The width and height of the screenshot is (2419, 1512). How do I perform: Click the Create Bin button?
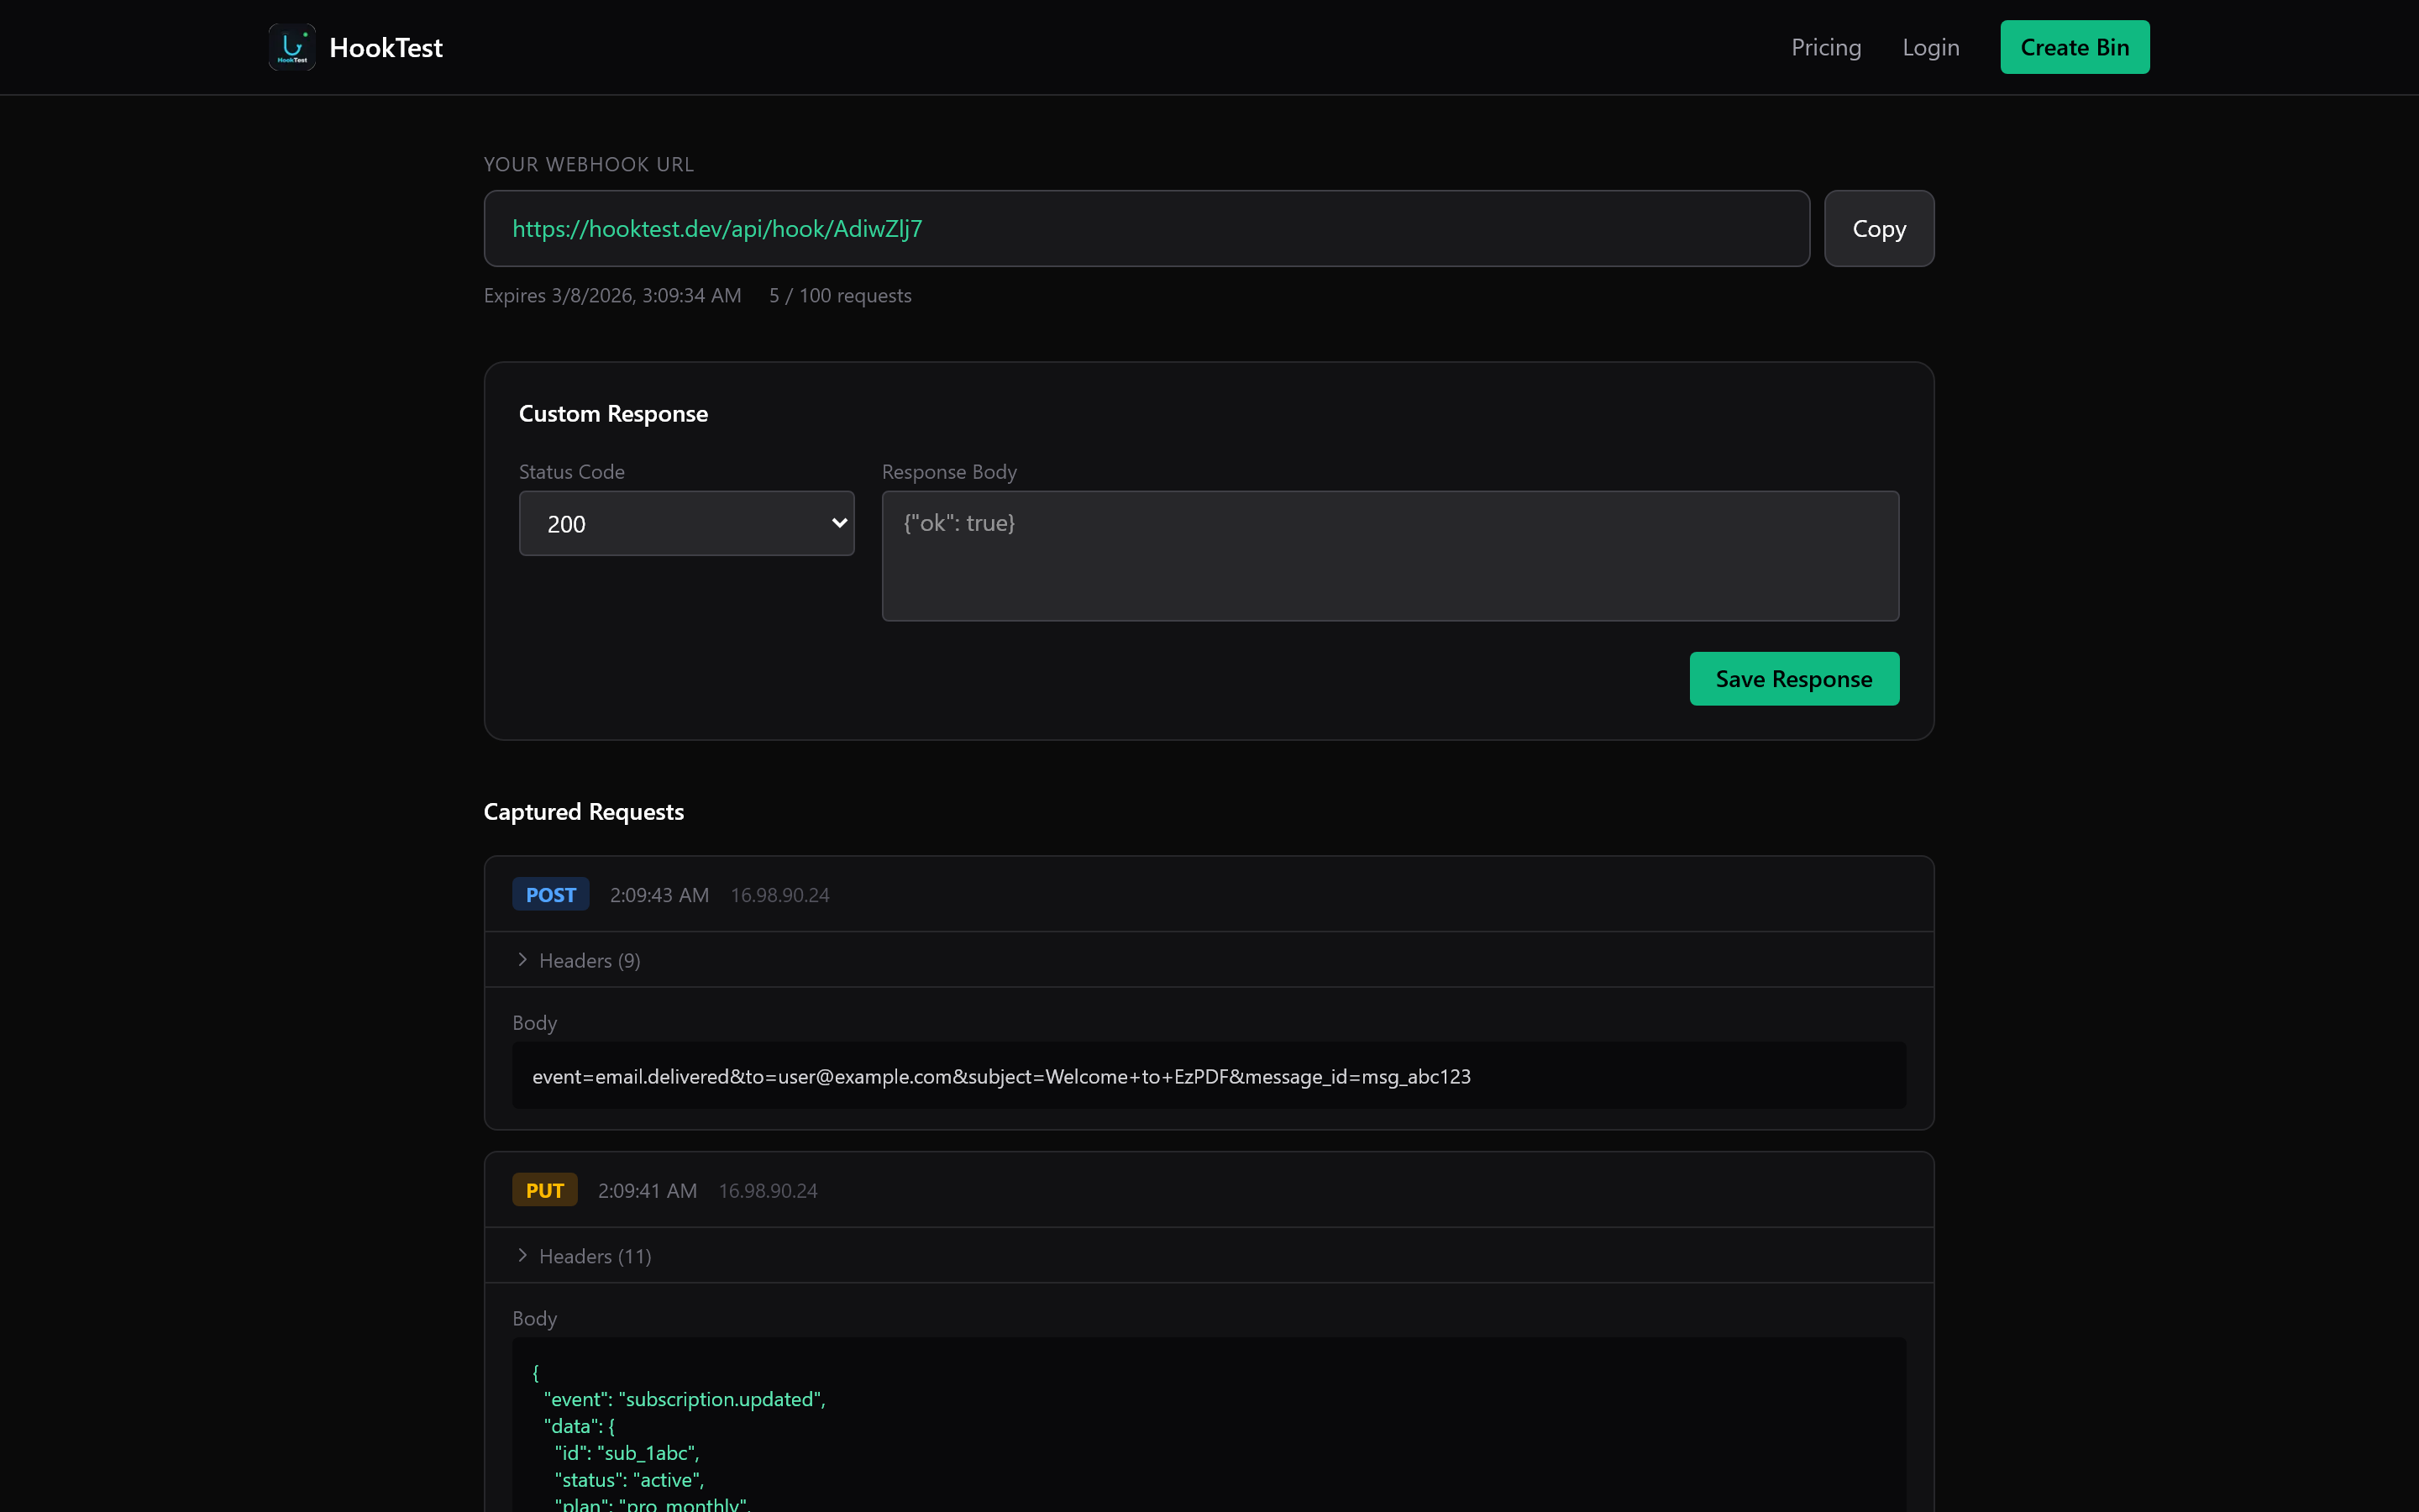[2074, 46]
